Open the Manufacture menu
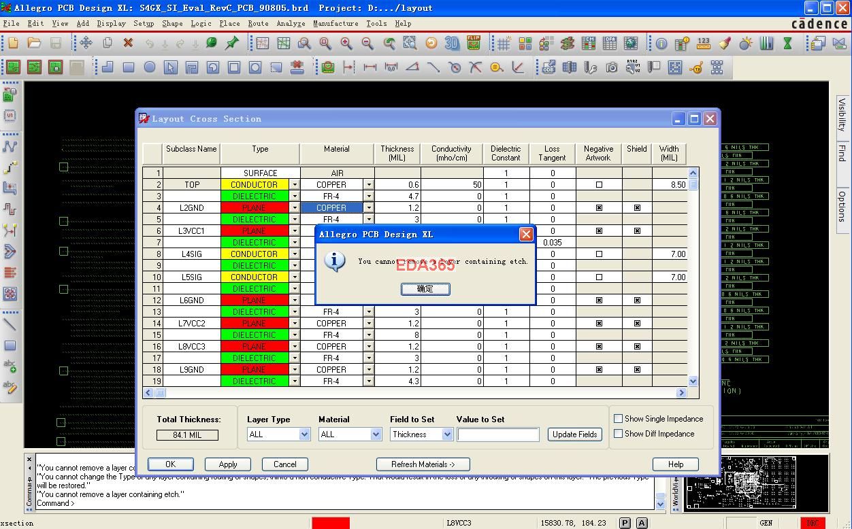Viewport: 852px width, 529px height. pyautogui.click(x=335, y=23)
